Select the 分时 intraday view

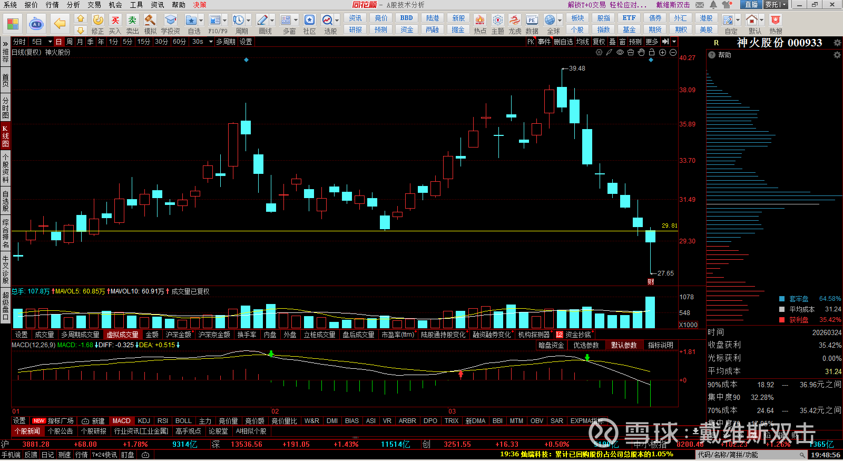coord(19,42)
